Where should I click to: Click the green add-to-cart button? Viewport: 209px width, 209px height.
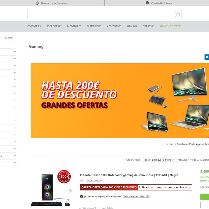[205, 197]
